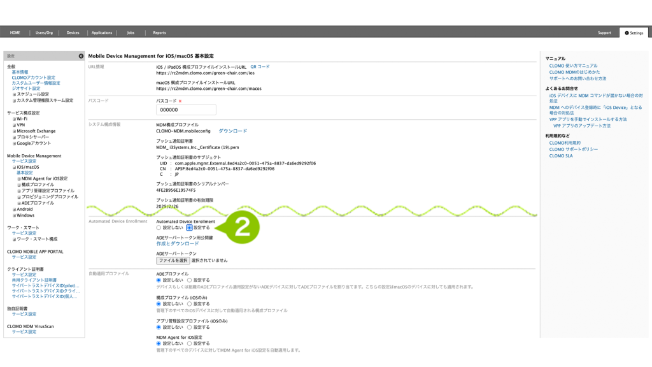Viewport: 652px width, 367px height.
Task: Click the ファイルを選択 button
Action: click(x=173, y=261)
